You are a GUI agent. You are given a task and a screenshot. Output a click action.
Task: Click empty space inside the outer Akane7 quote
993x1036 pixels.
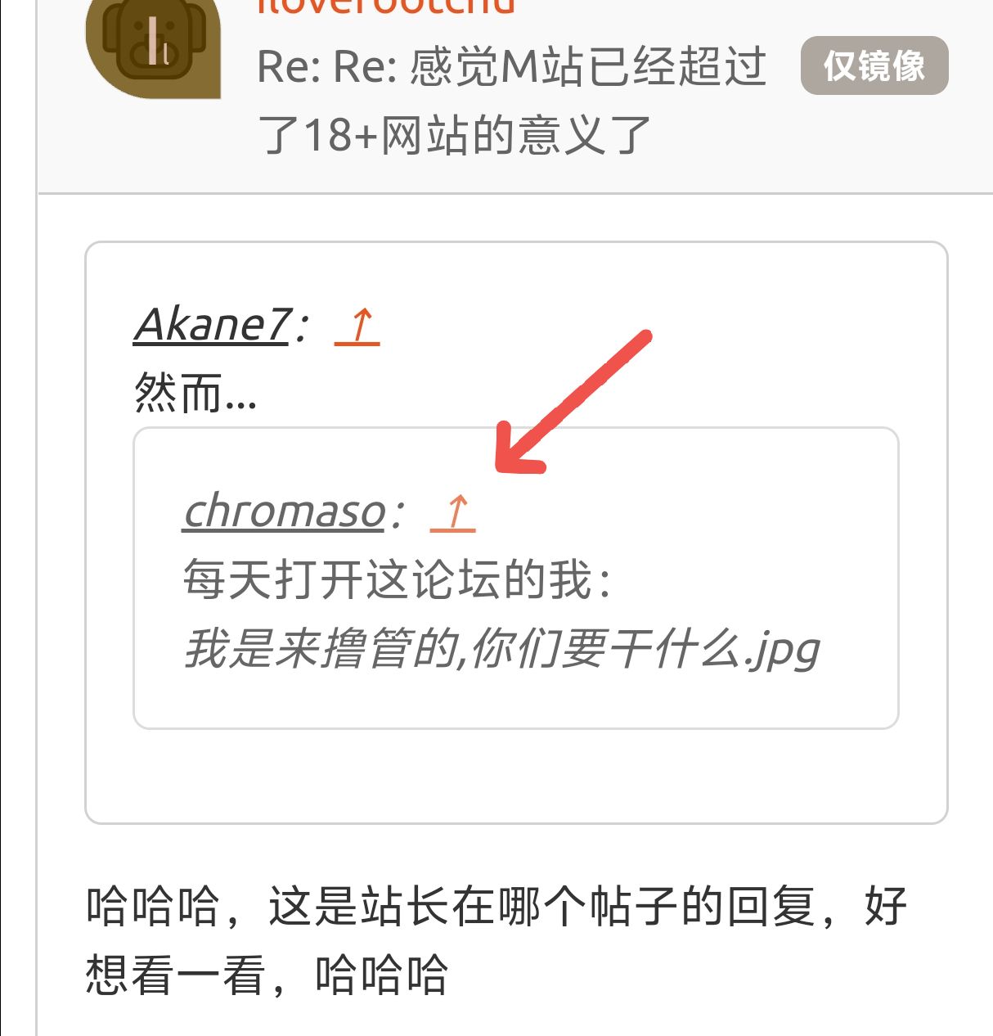click(516, 776)
